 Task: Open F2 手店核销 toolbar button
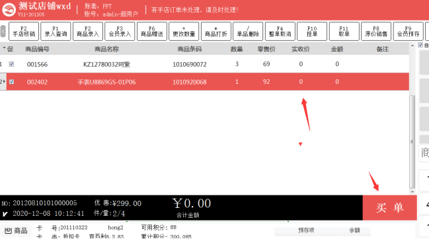24,32
